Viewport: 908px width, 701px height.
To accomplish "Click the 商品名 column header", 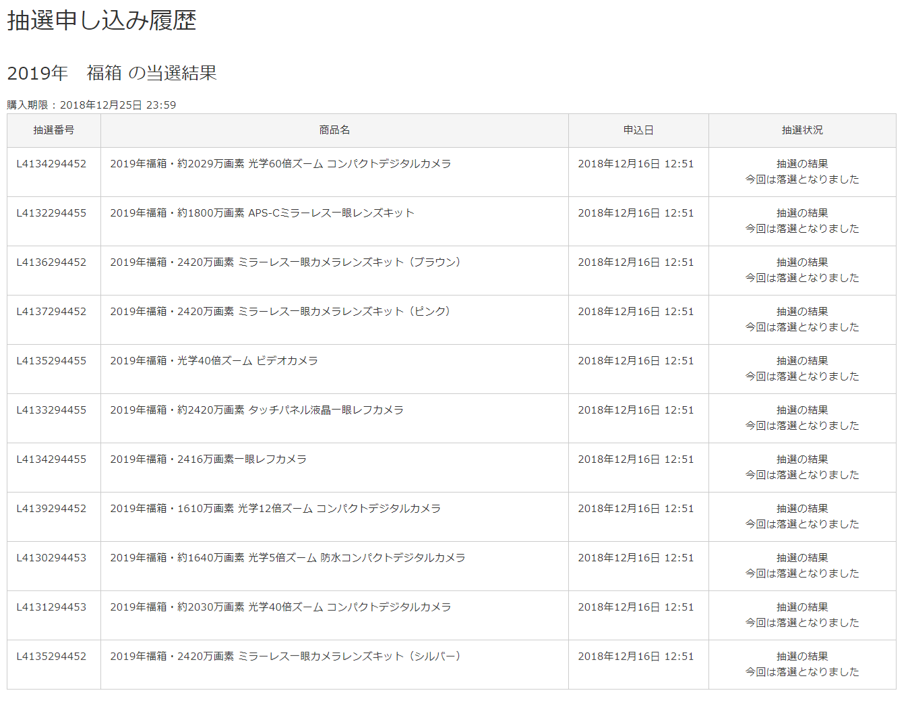I will point(334,130).
